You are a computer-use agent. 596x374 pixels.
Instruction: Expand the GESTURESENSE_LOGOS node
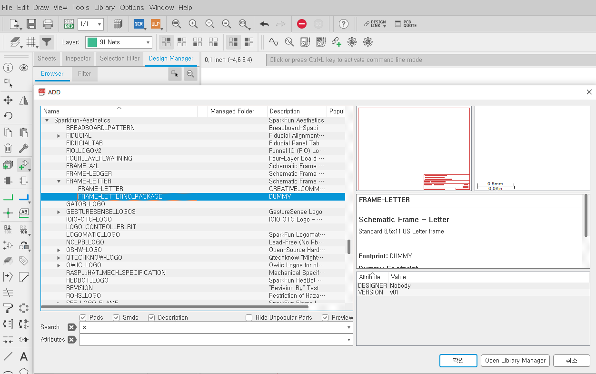[59, 212]
